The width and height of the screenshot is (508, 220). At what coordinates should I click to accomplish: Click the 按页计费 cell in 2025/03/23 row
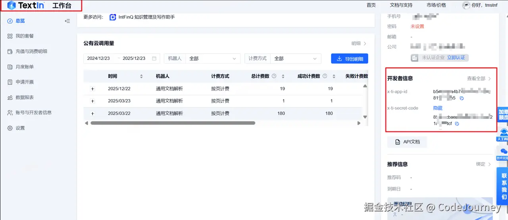point(220,101)
